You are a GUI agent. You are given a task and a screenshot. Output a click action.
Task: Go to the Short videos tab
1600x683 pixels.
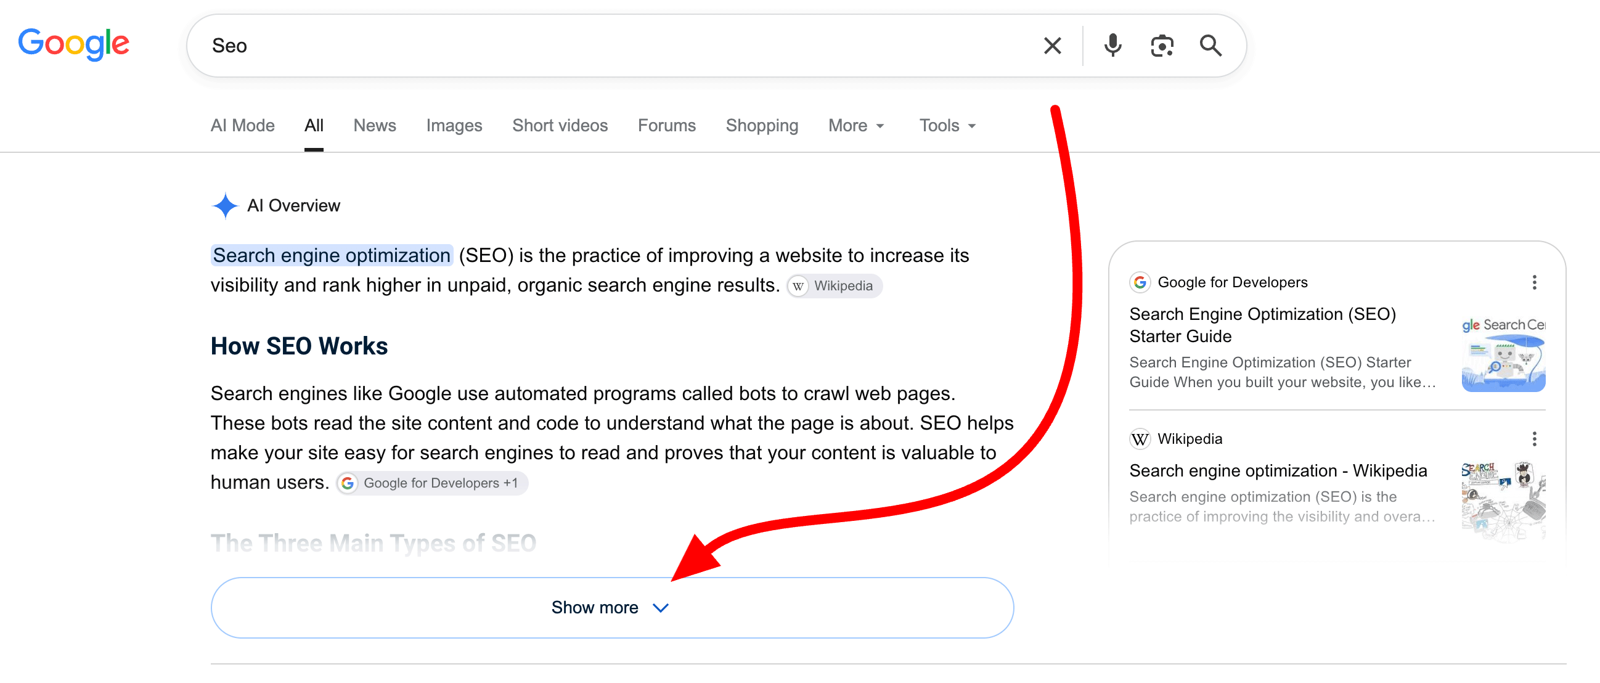560,126
